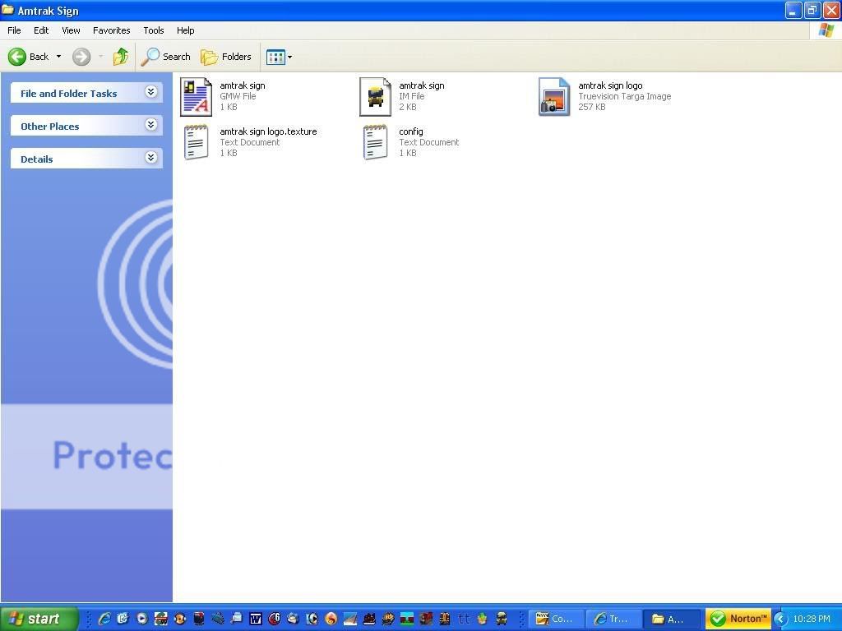The height and width of the screenshot is (631, 842).
Task: Open the Windows Start menu
Action: [x=39, y=619]
